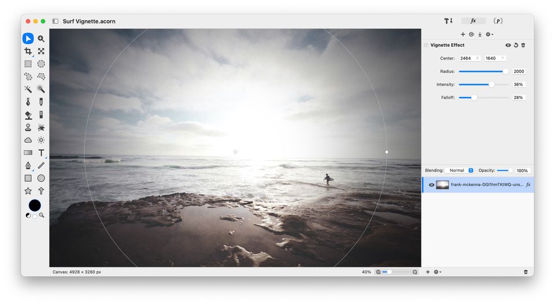This screenshot has height=304, width=555.
Task: Select the Zoom magnifier tool
Action: tap(41, 39)
